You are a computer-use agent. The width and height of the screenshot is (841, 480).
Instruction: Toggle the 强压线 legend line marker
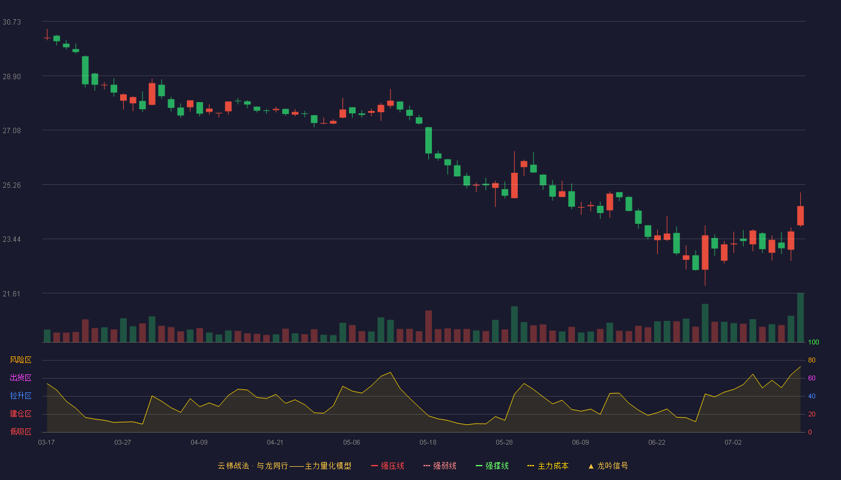[x=374, y=466]
